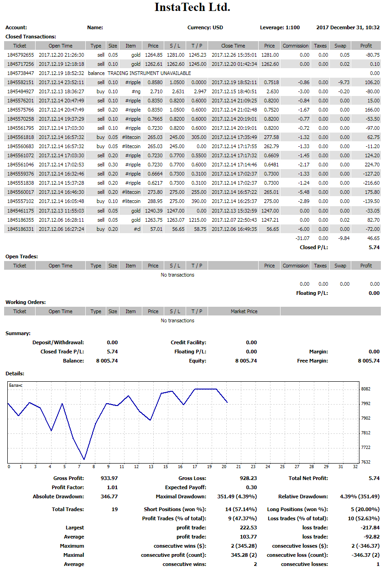The image size is (385, 571).
Task: Click the Deposit/Withdrawal: label
Action: point(58,342)
